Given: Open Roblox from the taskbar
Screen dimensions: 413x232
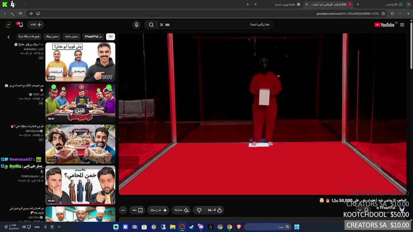Looking at the screenshot, I should [125, 227].
